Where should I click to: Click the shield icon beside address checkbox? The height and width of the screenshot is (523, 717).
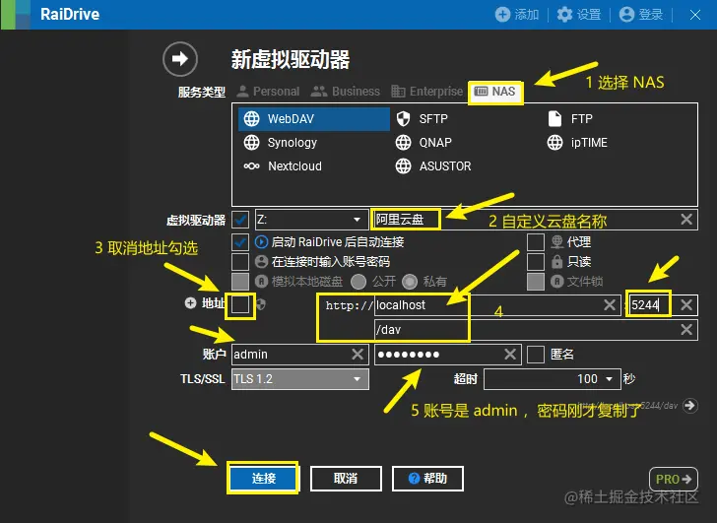(x=261, y=304)
